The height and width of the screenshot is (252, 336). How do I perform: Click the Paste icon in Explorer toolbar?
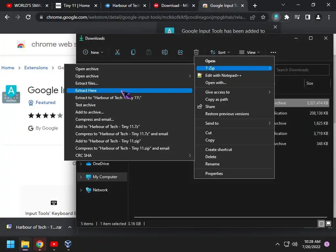[149, 52]
